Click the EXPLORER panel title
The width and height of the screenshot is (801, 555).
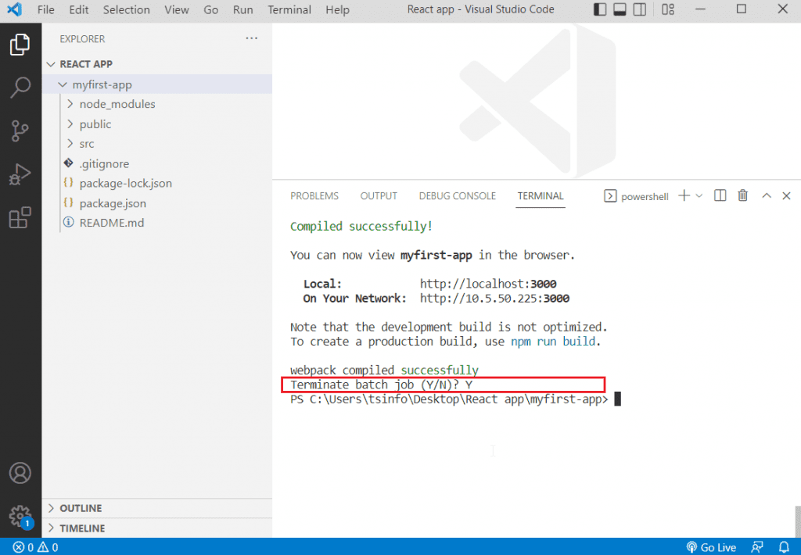pos(82,39)
